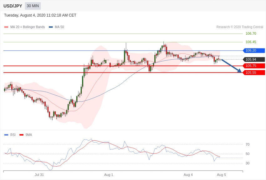This screenshot has width=266, height=180.
Task: Click the 'Aug 5' date axis label
Action: (221, 175)
